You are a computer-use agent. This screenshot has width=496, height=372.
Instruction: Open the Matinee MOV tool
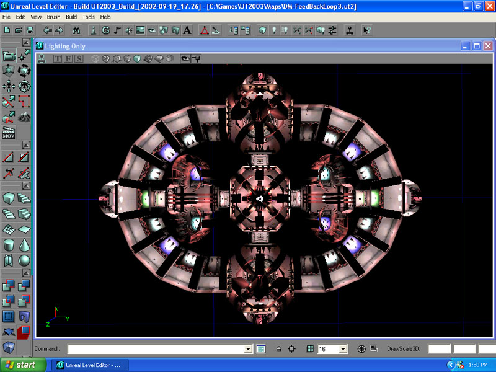point(9,133)
